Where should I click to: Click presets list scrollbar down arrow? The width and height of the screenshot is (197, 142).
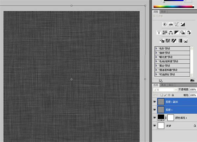click(192, 75)
